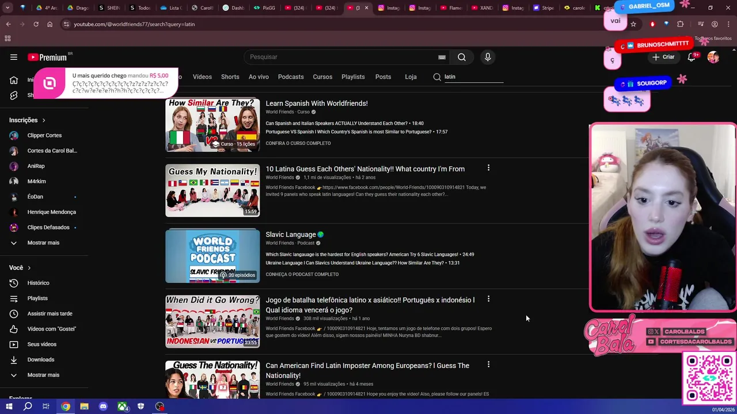
Task: Click the magnifier search button beside Pesquisar
Action: tap(462, 57)
